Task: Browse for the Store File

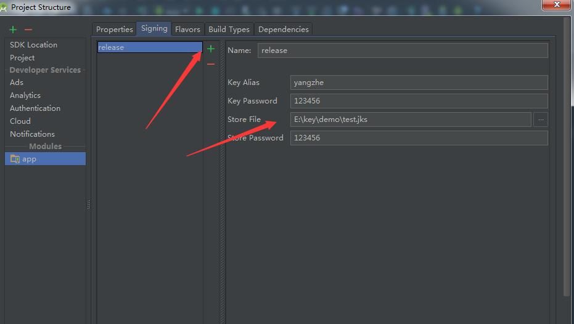Action: (x=541, y=119)
